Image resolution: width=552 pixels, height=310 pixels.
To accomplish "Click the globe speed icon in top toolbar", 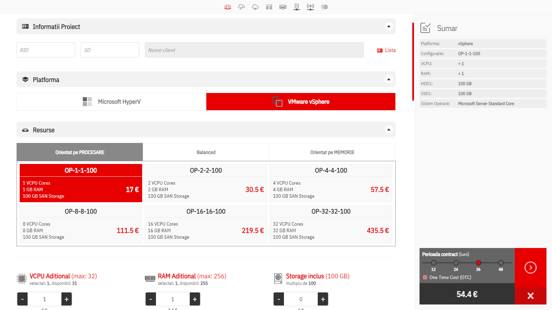I will point(324,7).
